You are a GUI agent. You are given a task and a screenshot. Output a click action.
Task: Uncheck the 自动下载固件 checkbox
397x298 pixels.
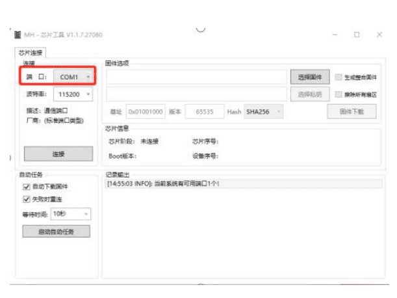click(27, 187)
